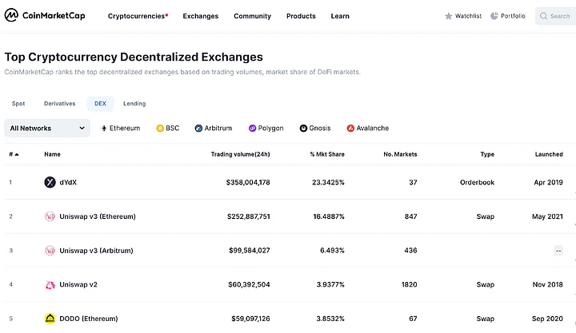Click the Search input field
Screen dimensions: 576x333
[x=558, y=16]
